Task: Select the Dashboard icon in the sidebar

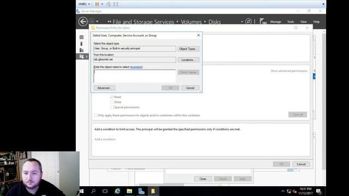Action: (x=81, y=37)
